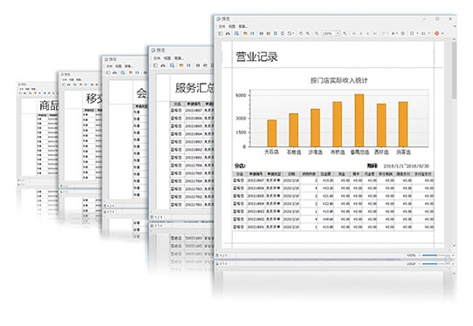Click the open folder icon in the 营业记录 preview toolbar

(x=245, y=33)
